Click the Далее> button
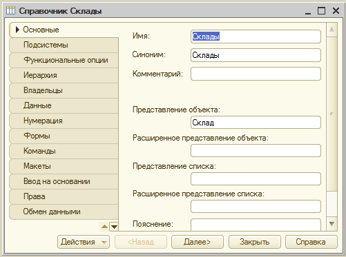The image size is (346, 257). (198, 242)
